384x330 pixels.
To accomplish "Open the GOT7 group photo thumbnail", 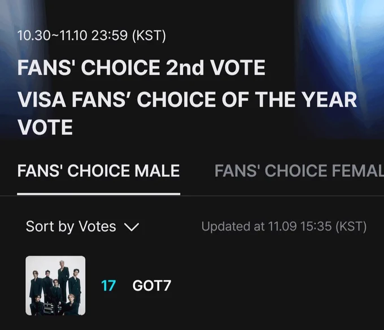I will pyautogui.click(x=55, y=285).
